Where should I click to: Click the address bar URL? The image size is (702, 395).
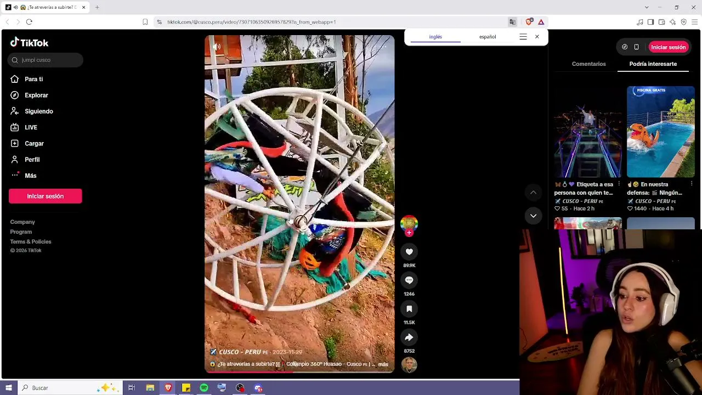coord(251,22)
